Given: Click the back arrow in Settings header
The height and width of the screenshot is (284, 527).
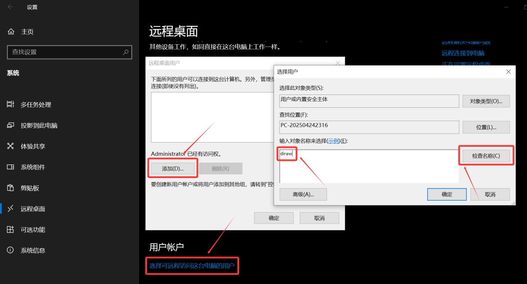Looking at the screenshot, I should 10,7.
